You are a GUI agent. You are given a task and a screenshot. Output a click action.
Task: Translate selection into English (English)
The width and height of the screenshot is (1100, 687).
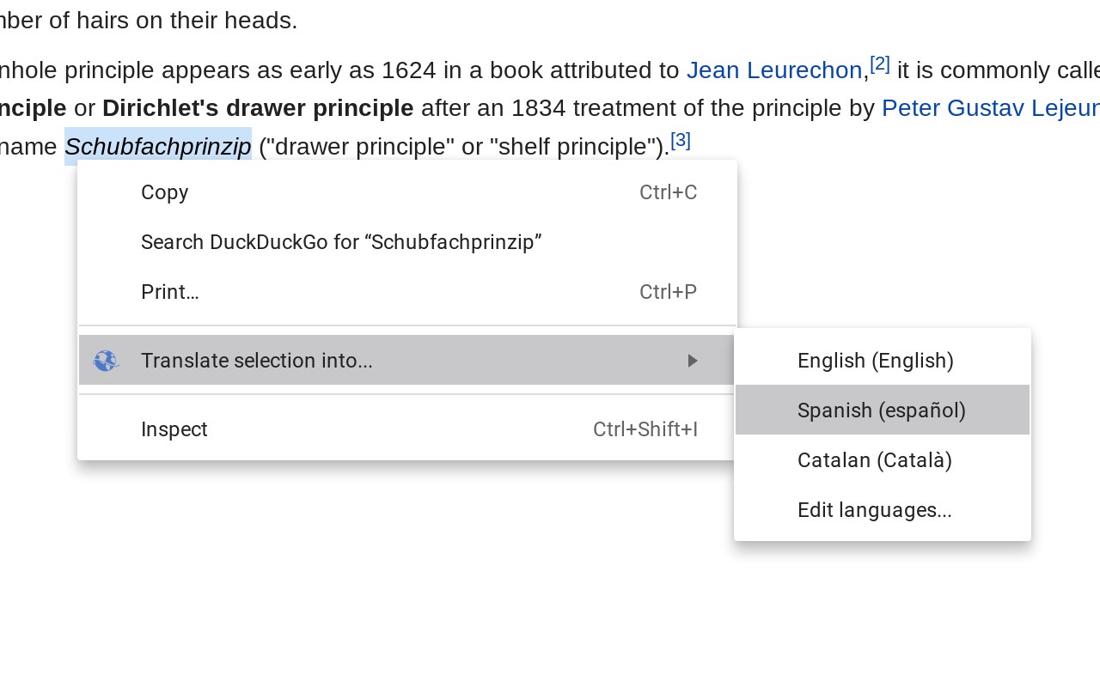[x=876, y=361]
